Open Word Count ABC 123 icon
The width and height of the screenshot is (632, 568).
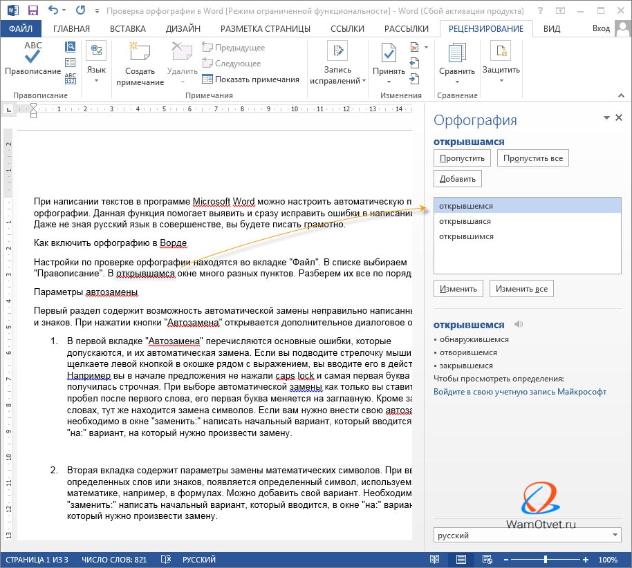(70, 78)
